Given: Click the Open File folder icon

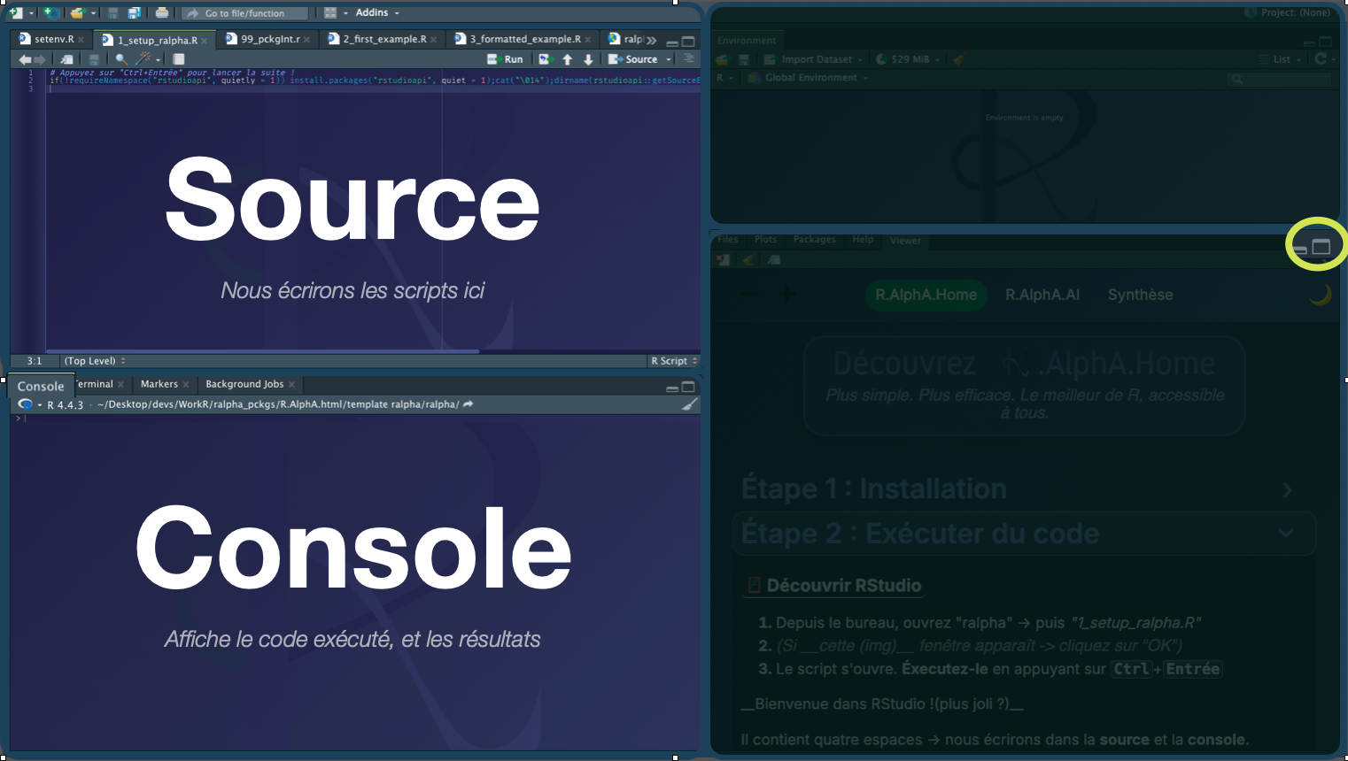Looking at the screenshot, I should coord(78,13).
